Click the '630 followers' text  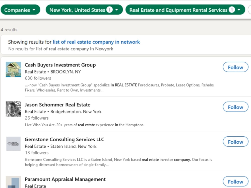[38, 78]
